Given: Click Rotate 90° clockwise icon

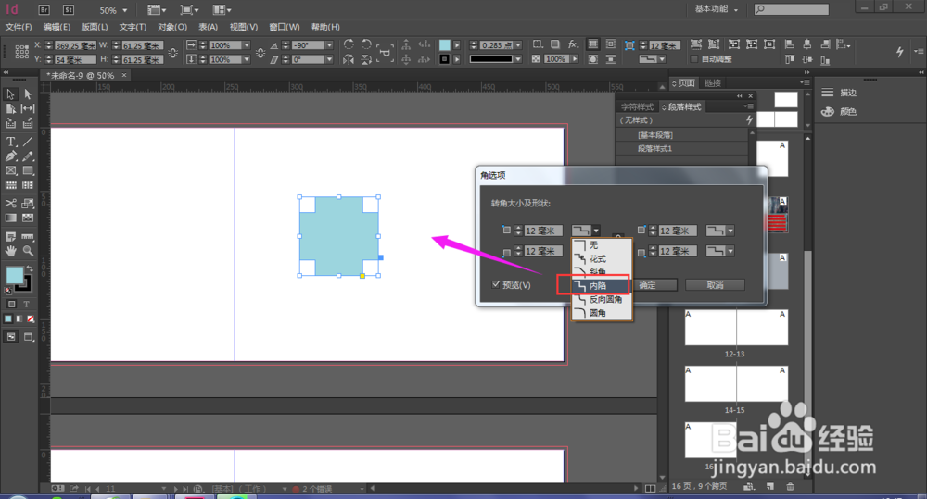Looking at the screenshot, I should (349, 44).
